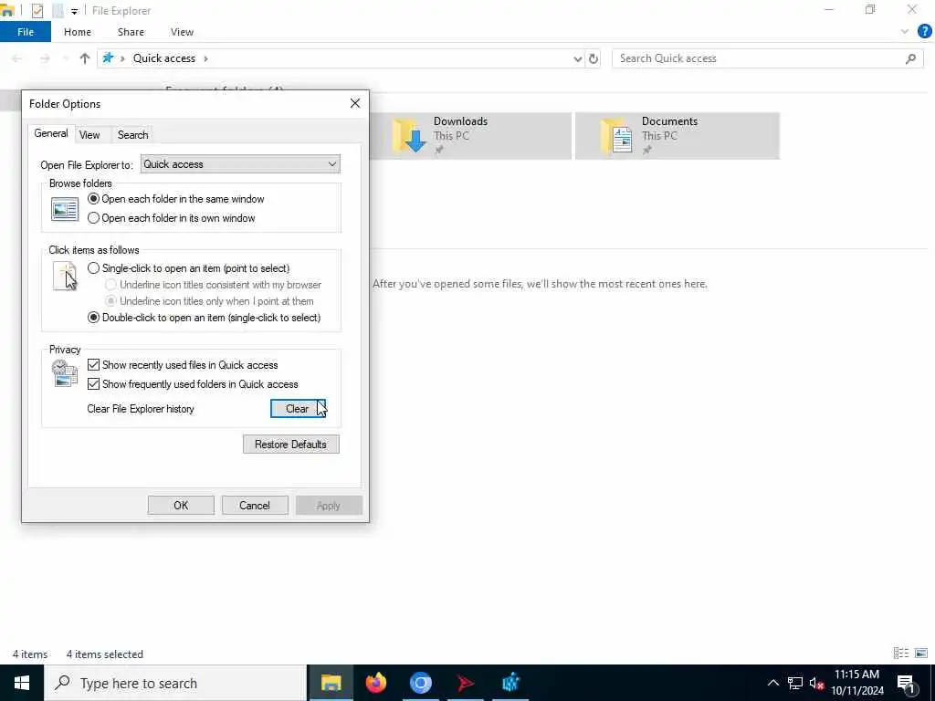Open the Help question mark icon
Viewport: 935px width, 701px height.
click(x=924, y=32)
